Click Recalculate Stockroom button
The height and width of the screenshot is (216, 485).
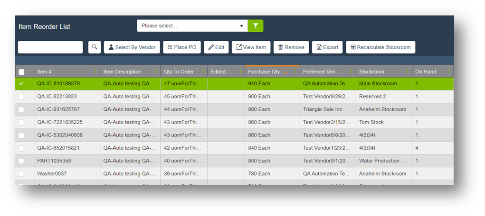tap(380, 47)
